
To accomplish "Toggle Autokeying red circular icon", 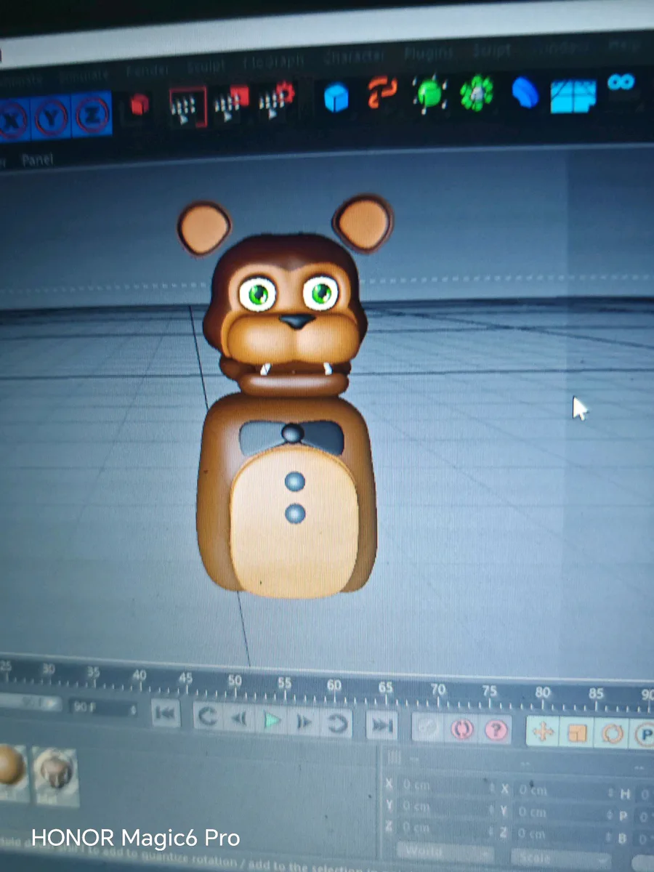I will point(463,729).
